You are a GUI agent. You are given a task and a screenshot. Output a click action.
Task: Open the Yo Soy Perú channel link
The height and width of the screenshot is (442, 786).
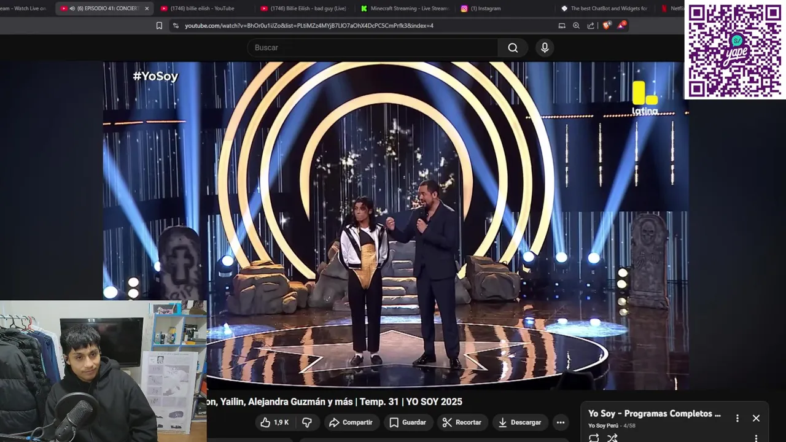[x=603, y=425]
